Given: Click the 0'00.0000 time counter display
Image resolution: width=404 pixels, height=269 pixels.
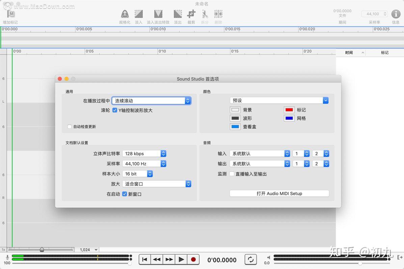Looking at the screenshot, I should coord(222,260).
